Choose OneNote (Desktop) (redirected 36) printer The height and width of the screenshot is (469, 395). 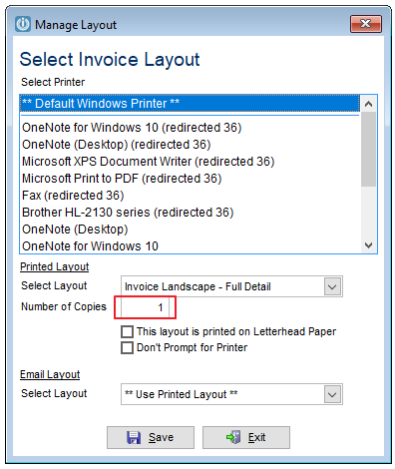pos(190,145)
